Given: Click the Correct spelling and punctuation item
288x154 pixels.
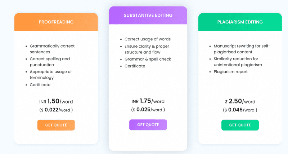Looking at the screenshot, I should coord(50,62).
